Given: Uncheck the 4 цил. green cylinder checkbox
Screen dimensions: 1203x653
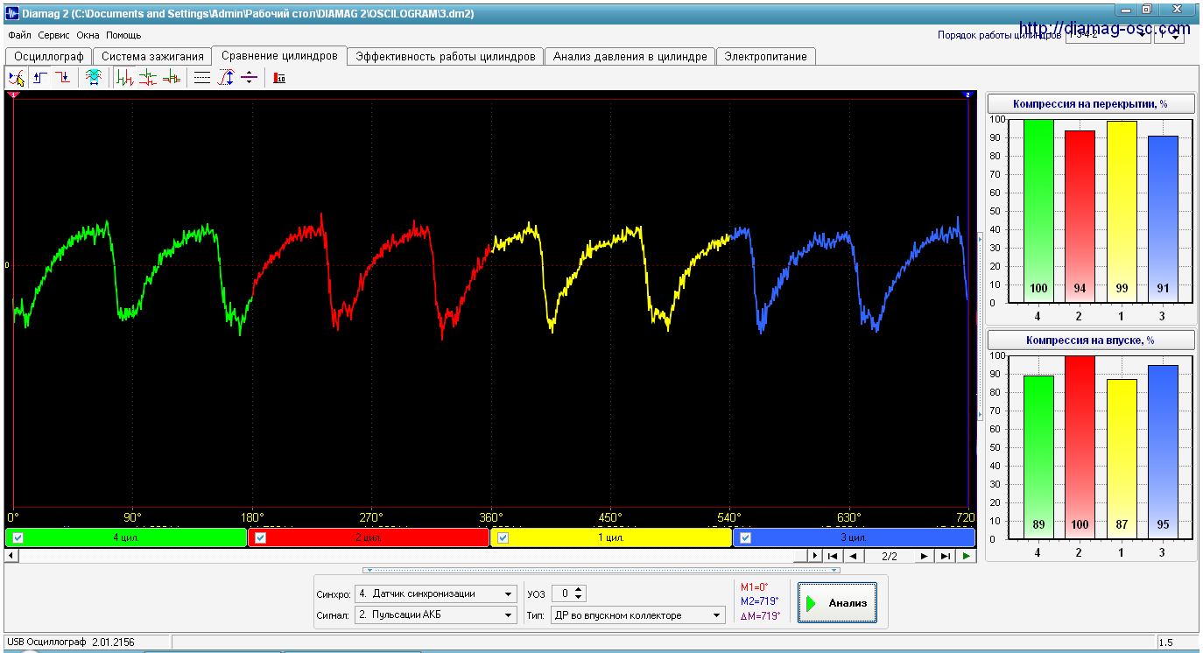Looking at the screenshot, I should click(x=18, y=537).
